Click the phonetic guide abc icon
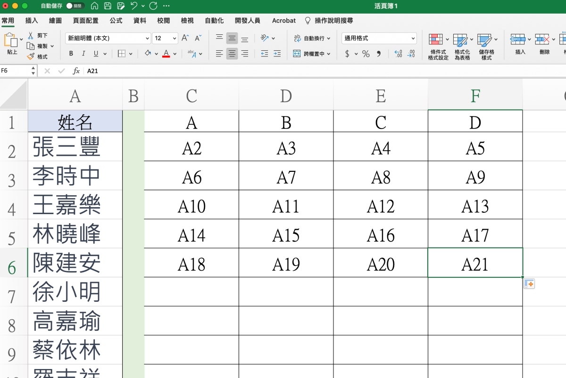566x378 pixels. 191,54
